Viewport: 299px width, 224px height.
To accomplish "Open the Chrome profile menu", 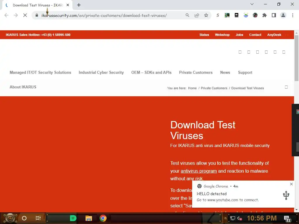I will point(283,15).
